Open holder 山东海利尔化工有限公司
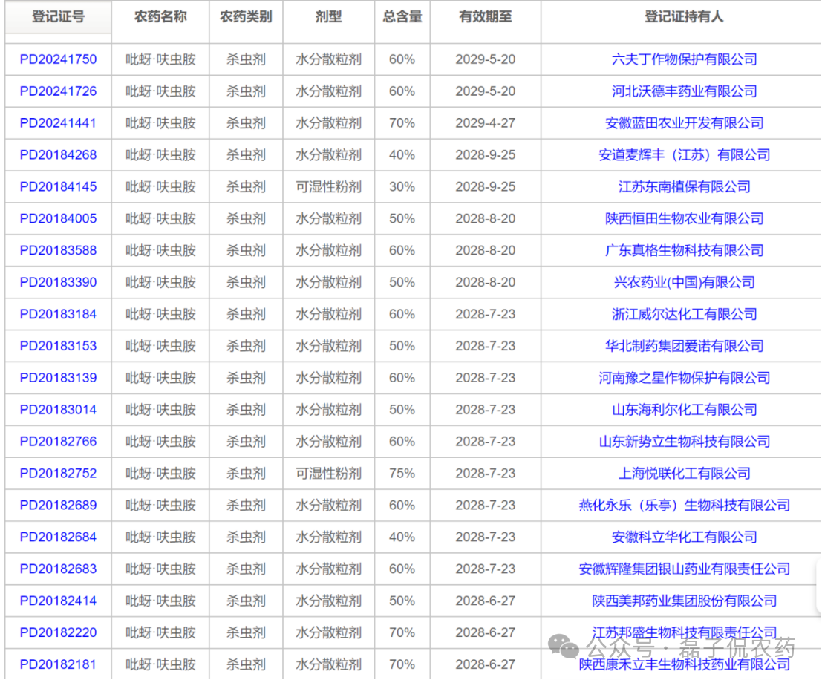The height and width of the screenshot is (680, 822). click(684, 410)
